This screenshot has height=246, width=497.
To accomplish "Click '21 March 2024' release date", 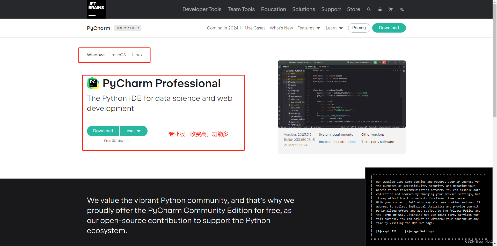I will click(x=296, y=145).
